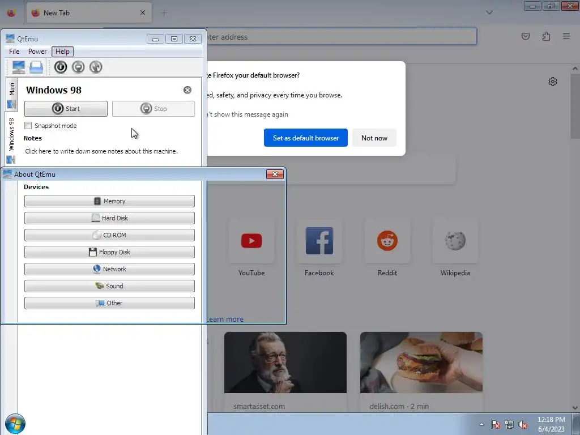Open the Windows Start orb
580x435 pixels.
tap(15, 424)
